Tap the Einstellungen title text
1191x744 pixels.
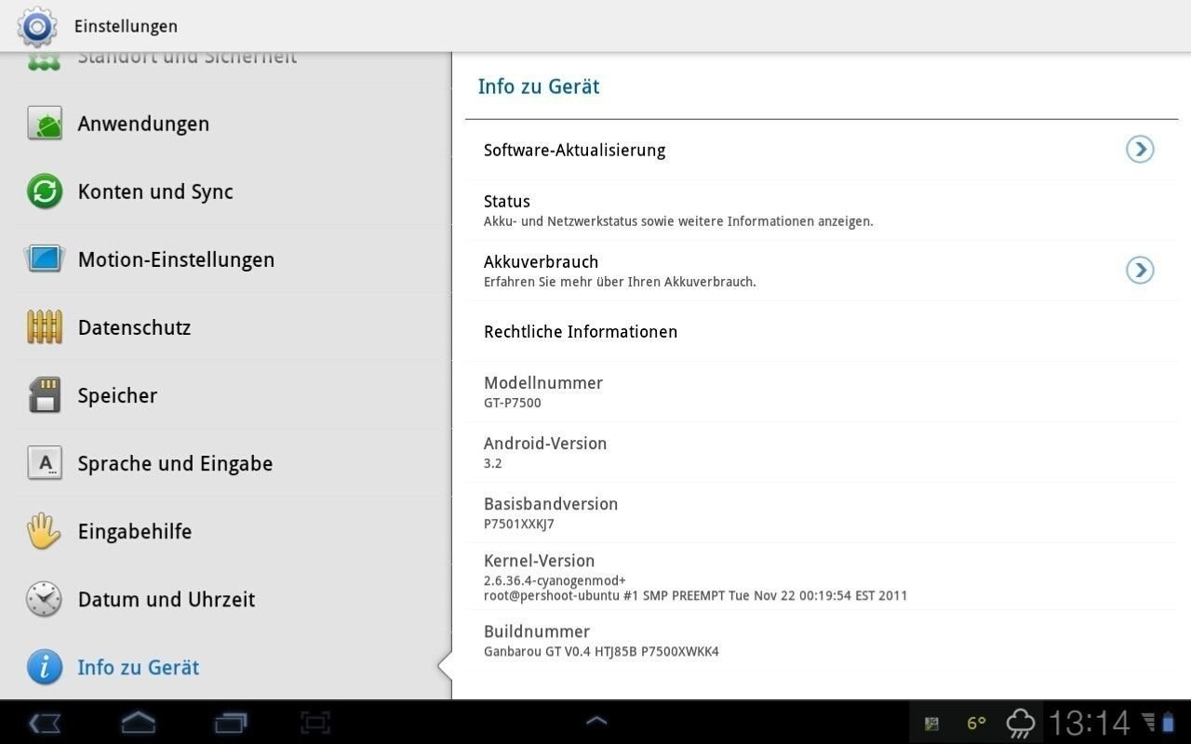pyautogui.click(x=126, y=26)
